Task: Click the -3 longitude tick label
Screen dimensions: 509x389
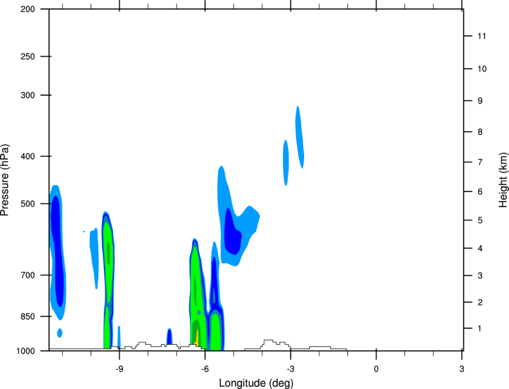Action: point(290,369)
